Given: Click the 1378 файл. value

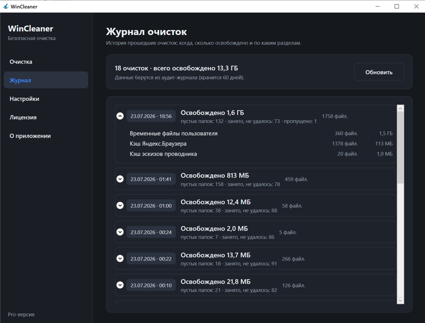Looking at the screenshot, I should pyautogui.click(x=345, y=144).
